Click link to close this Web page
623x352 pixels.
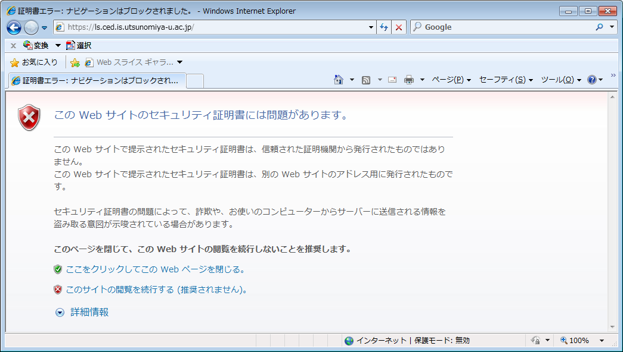click(x=155, y=269)
